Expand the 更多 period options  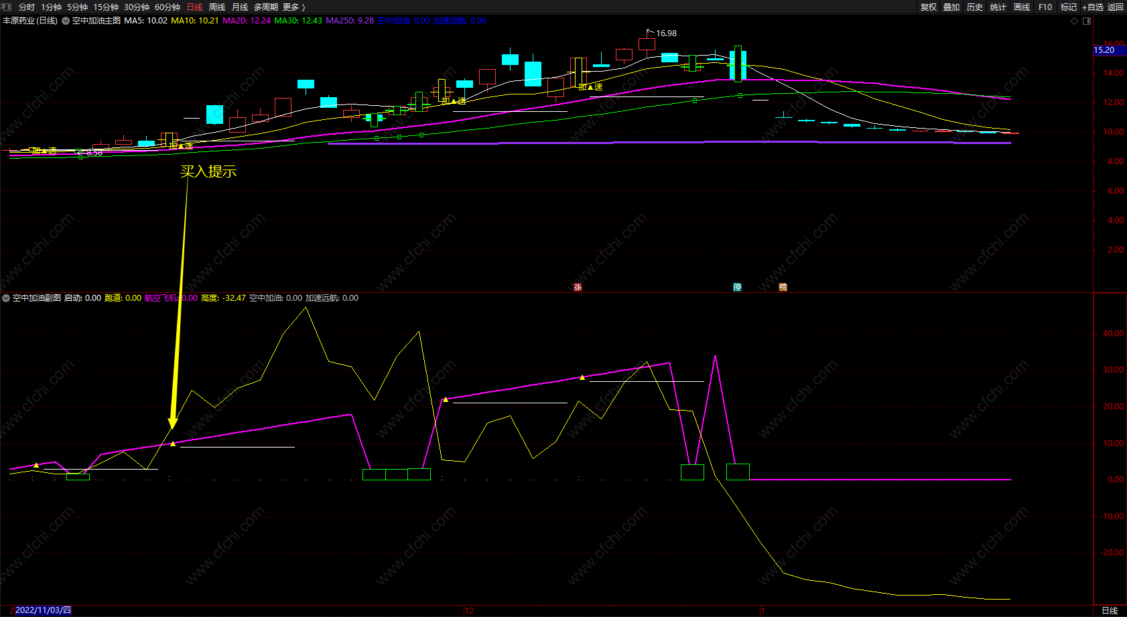click(294, 7)
